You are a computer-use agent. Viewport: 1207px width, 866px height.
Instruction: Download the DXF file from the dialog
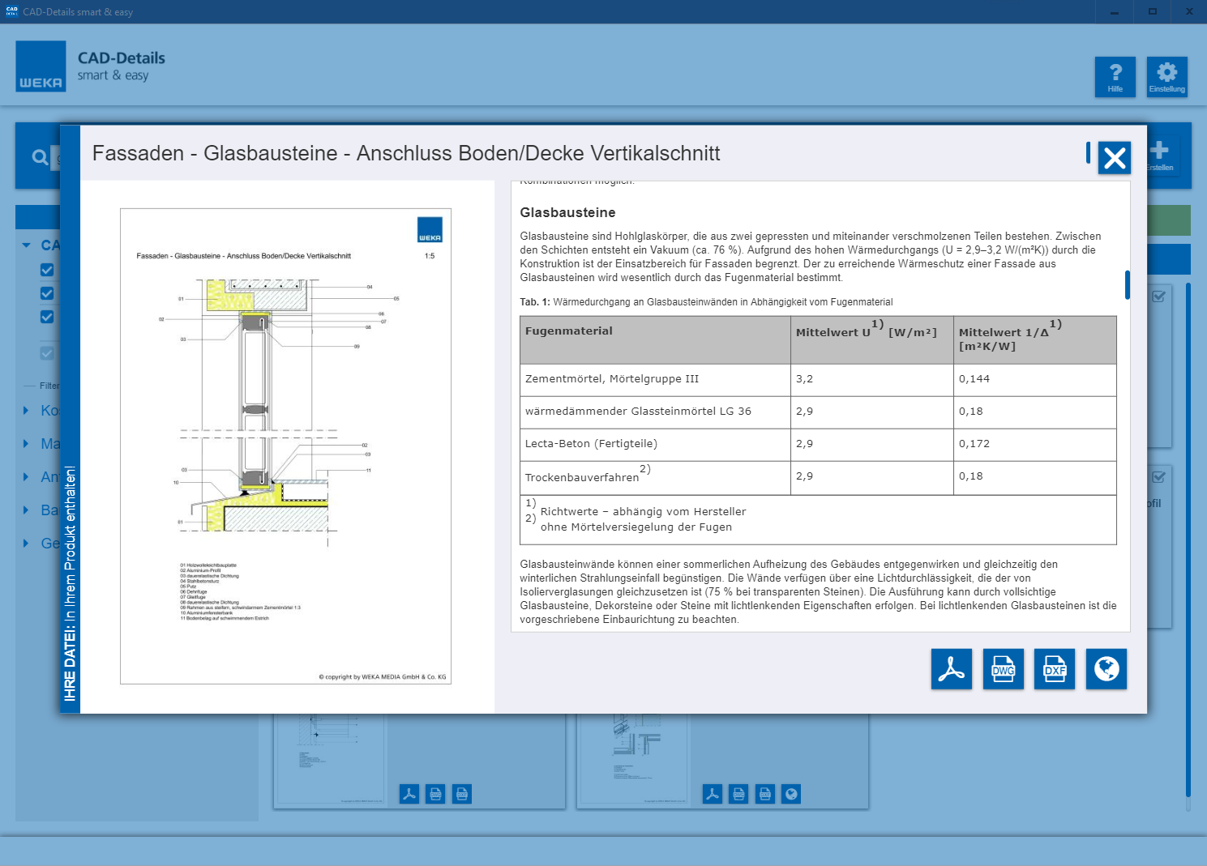pos(1054,669)
